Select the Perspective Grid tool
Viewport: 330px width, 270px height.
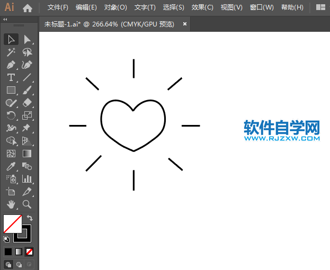pyautogui.click(x=28, y=141)
